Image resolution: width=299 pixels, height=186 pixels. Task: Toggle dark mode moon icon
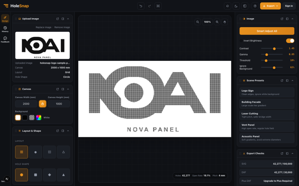236,6
